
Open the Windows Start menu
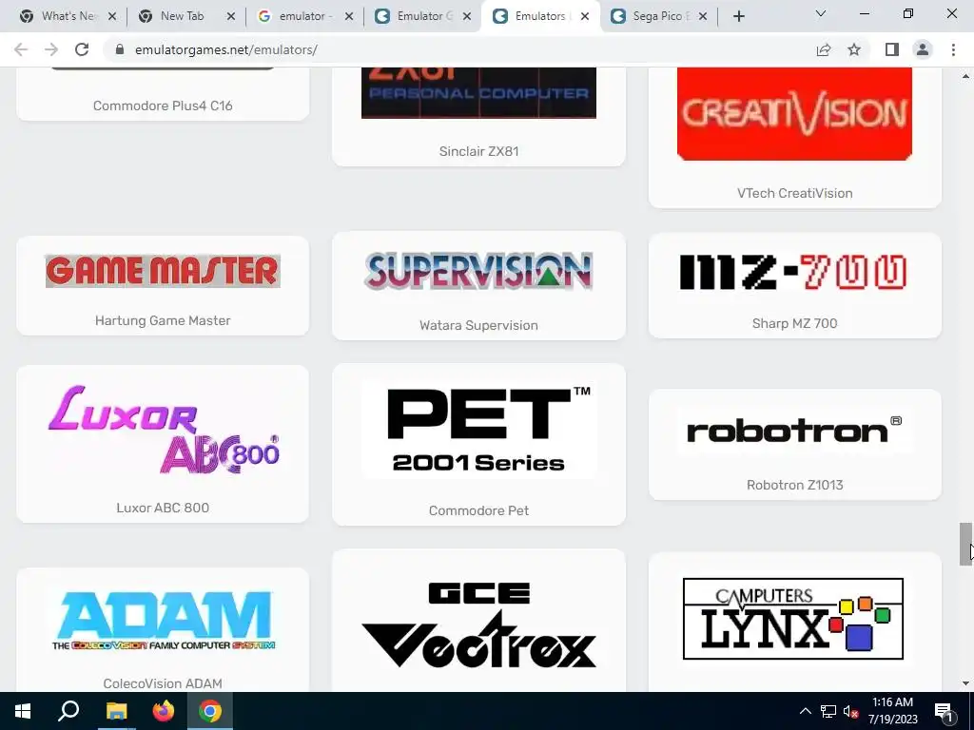(23, 711)
